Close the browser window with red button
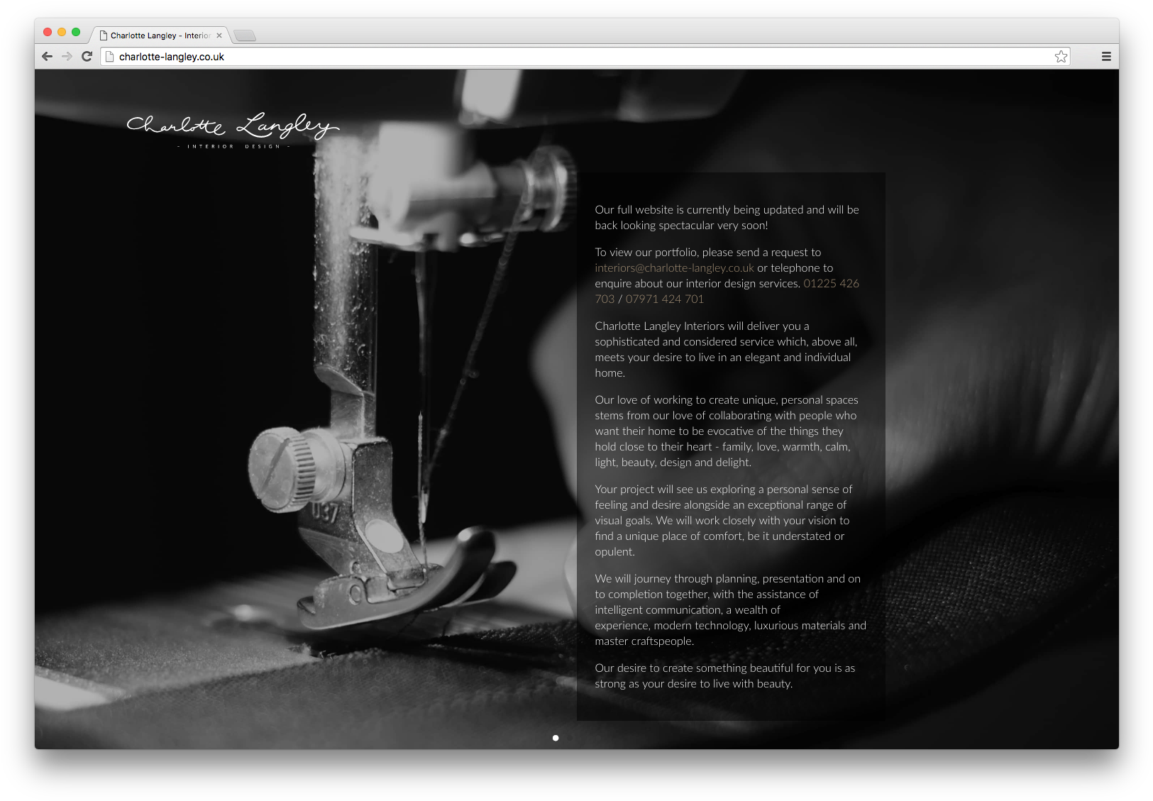 coord(48,32)
